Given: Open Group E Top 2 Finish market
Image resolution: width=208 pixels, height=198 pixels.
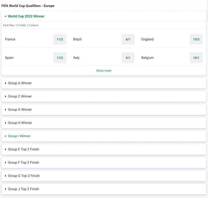Looking at the screenshot, I should point(104,149).
